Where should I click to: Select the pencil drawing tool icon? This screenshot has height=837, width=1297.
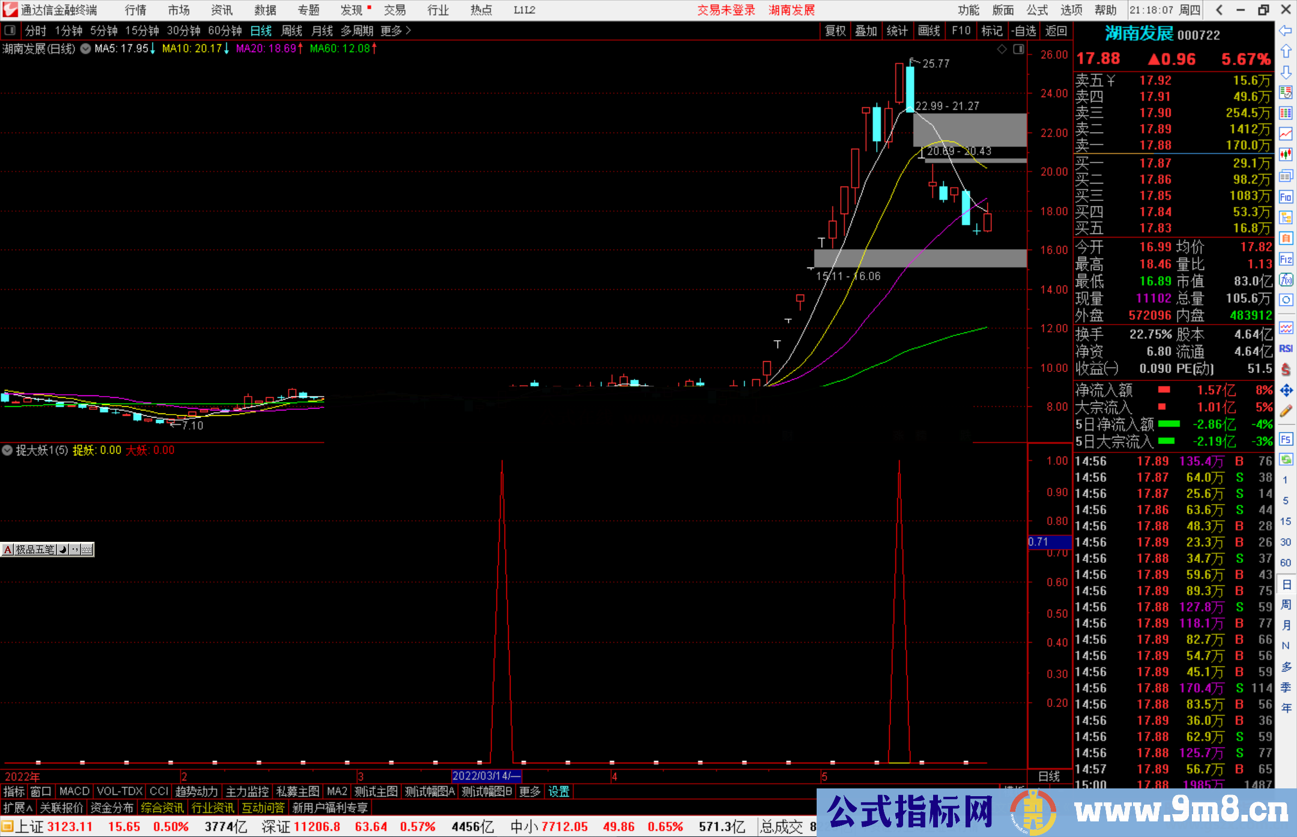tap(1286, 411)
